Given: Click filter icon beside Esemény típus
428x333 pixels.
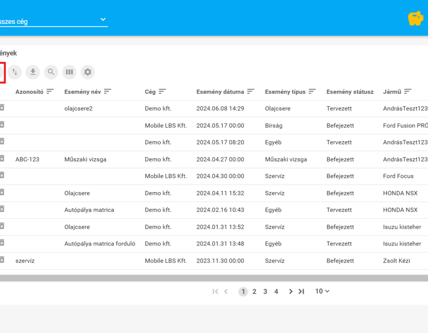Looking at the screenshot, I should (312, 91).
